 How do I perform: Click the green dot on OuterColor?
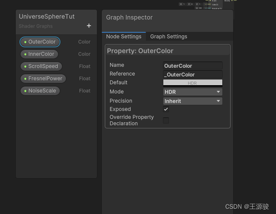pyautogui.click(x=25, y=42)
